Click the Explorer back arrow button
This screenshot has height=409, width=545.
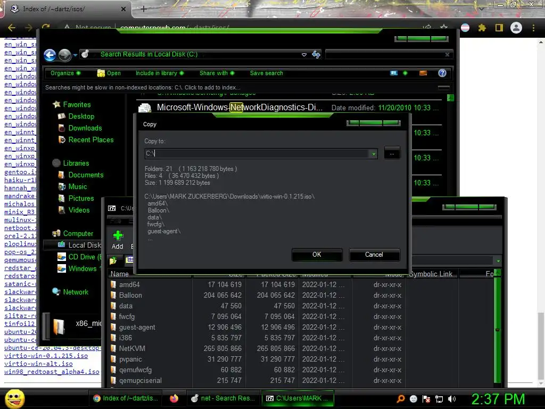pos(49,55)
